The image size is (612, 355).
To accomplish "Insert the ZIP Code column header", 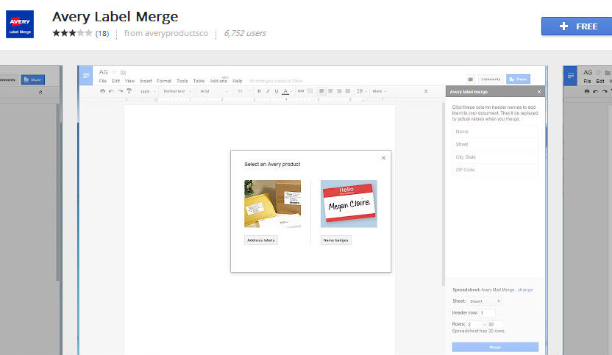I will point(495,170).
